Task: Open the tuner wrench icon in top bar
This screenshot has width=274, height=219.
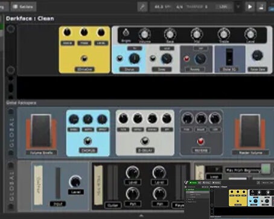Action: pos(142,7)
